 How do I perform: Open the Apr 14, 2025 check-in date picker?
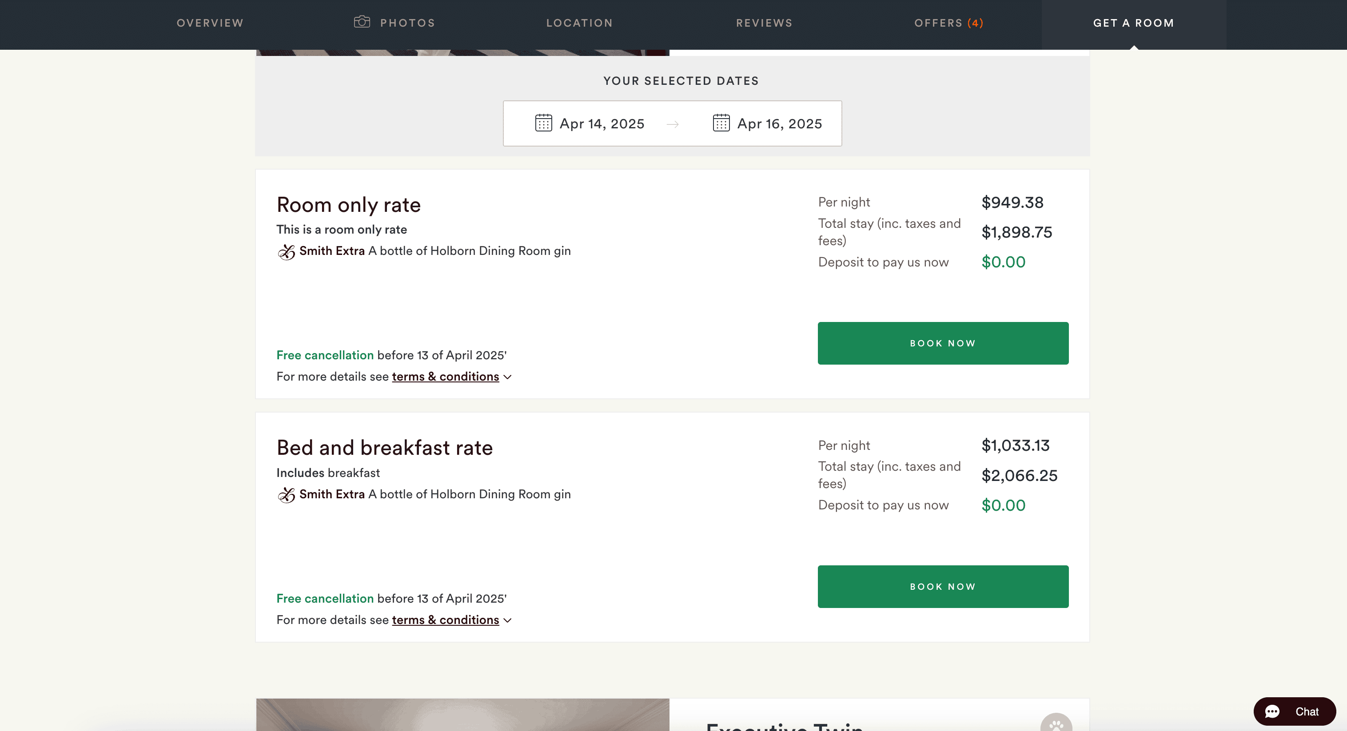(602, 124)
